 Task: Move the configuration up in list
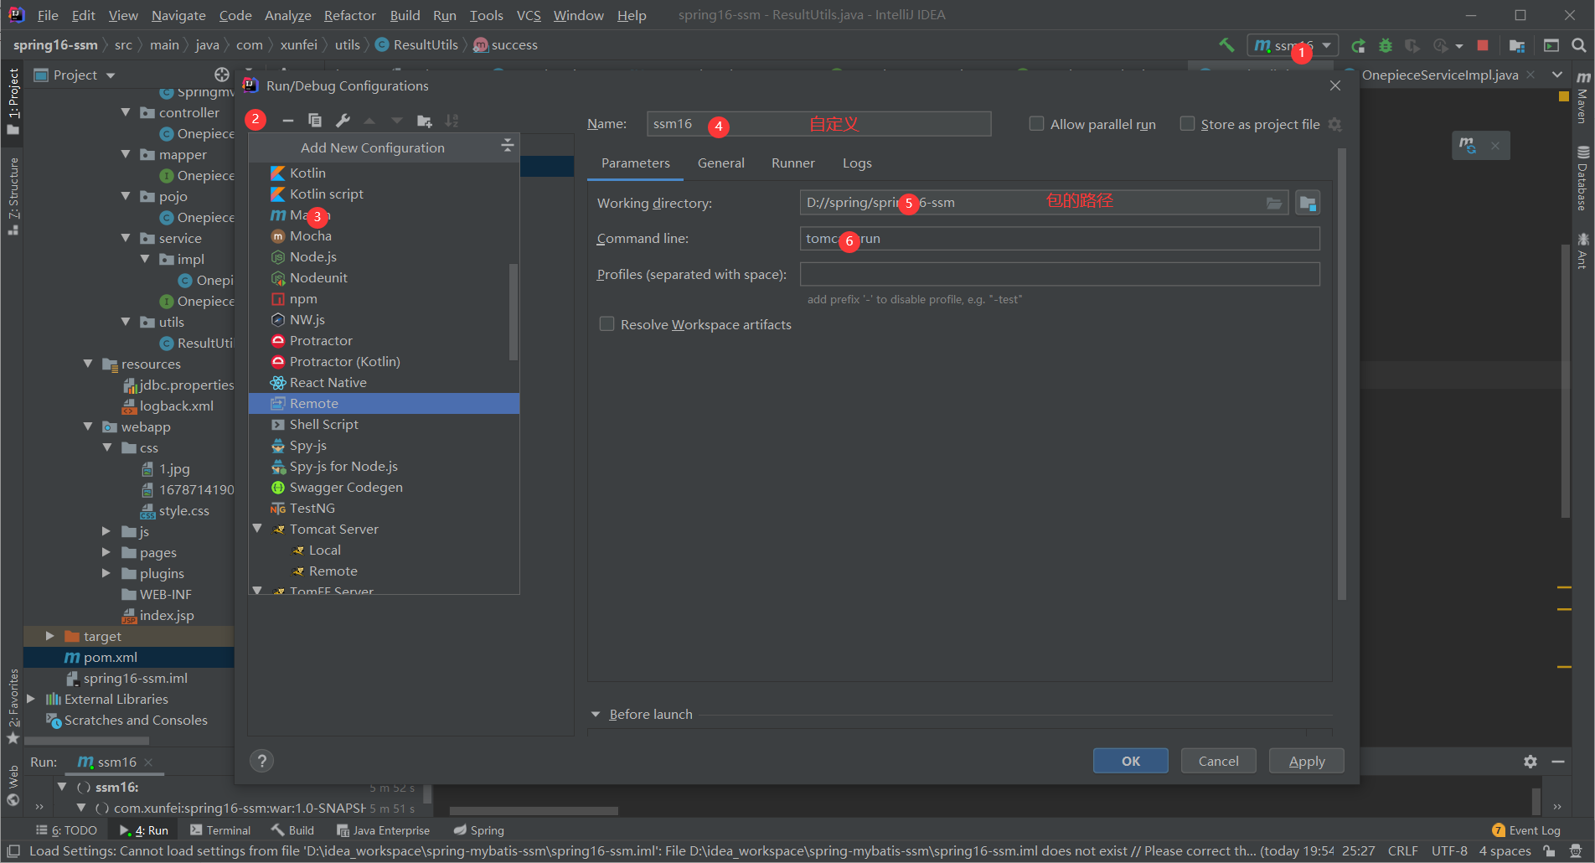(369, 121)
